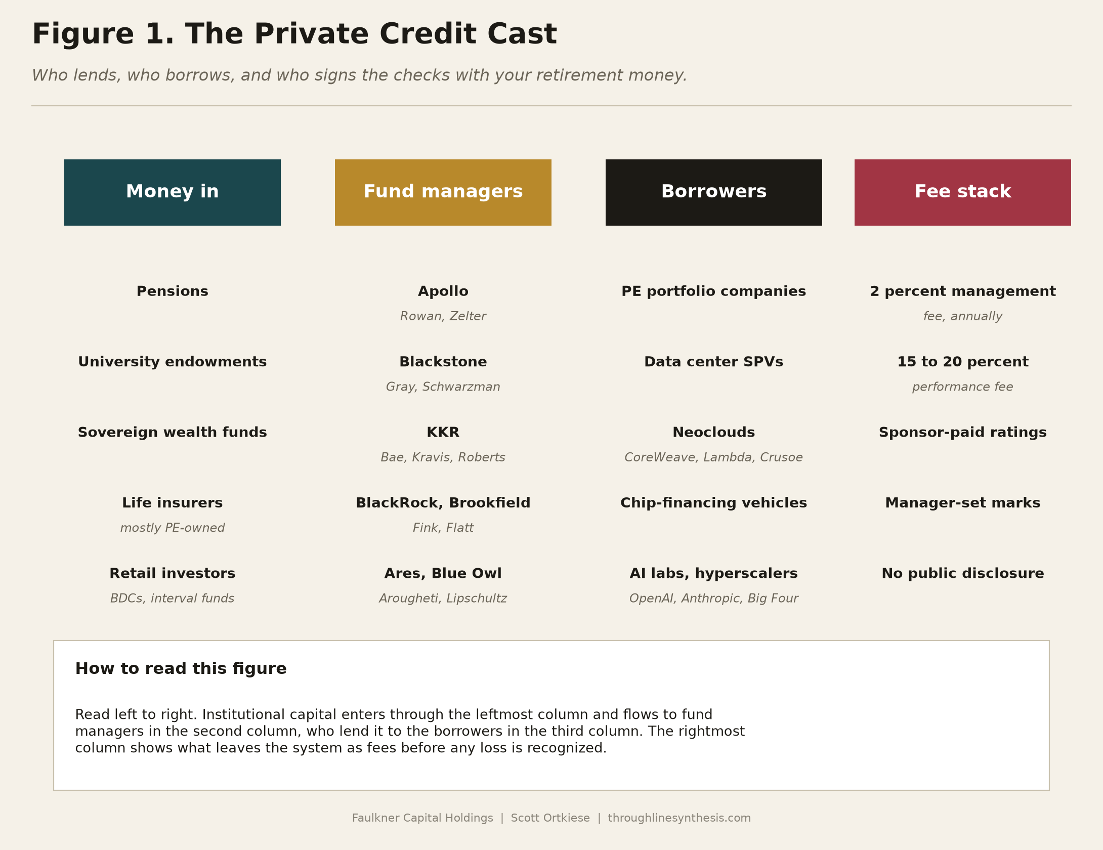The width and height of the screenshot is (1103, 850).
Task: Click Sovereign wealth funds text
Action: tap(173, 433)
